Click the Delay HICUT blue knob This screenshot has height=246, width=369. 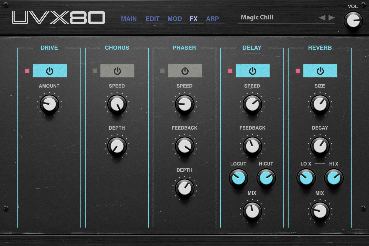266,178
